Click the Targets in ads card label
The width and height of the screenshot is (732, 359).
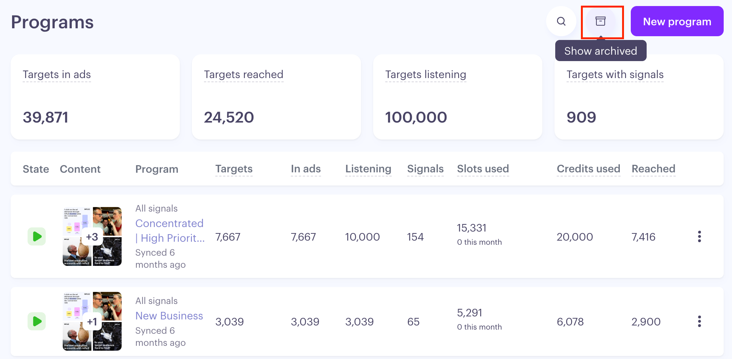tap(57, 75)
